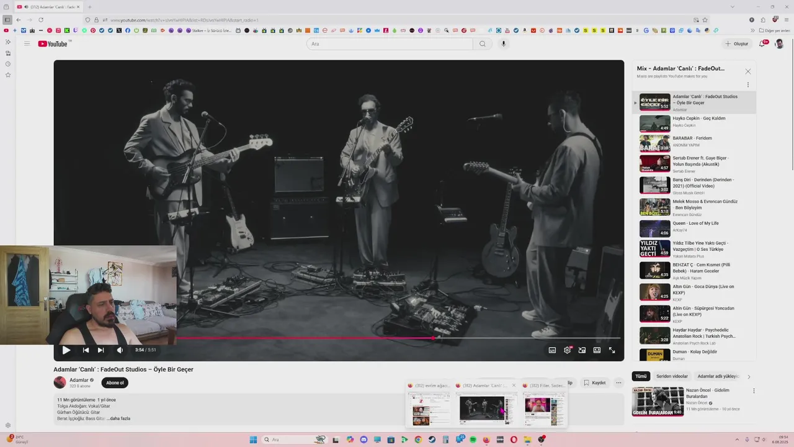Open YouTube notifications bell
Image resolution: width=794 pixels, height=447 pixels.
click(x=762, y=43)
